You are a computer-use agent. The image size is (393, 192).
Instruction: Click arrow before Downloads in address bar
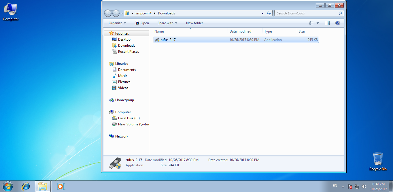[155, 13]
